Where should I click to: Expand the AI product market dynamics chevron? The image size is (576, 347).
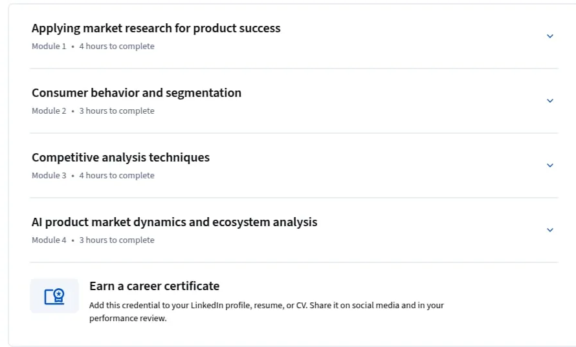tap(550, 229)
